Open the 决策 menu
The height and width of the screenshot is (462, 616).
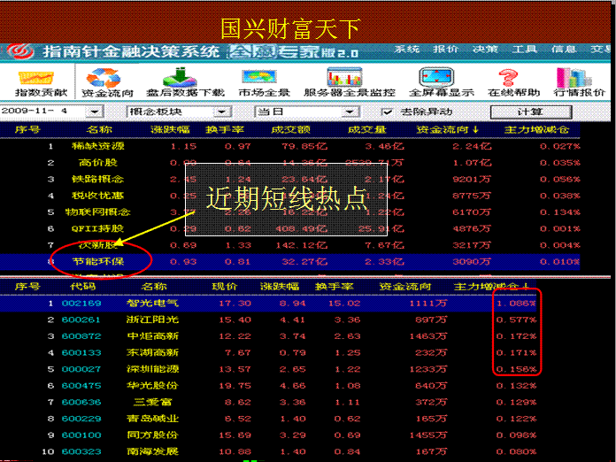pyautogui.click(x=485, y=49)
